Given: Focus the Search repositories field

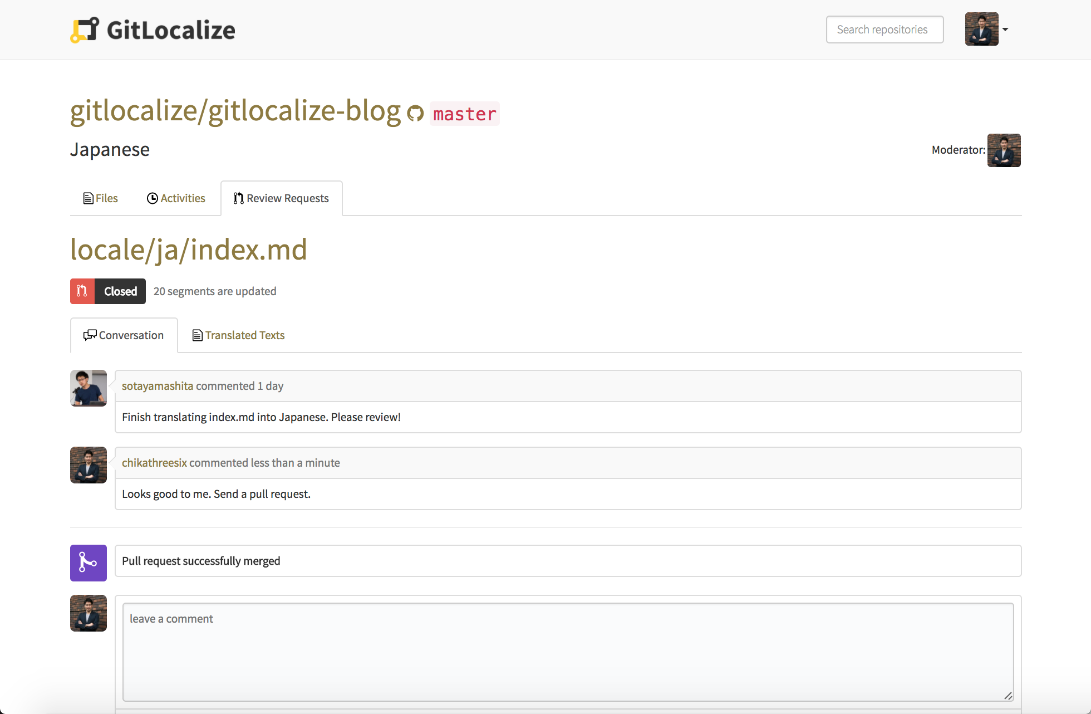Looking at the screenshot, I should pos(884,30).
